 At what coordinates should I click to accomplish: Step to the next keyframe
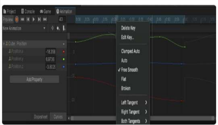tap(39, 20)
